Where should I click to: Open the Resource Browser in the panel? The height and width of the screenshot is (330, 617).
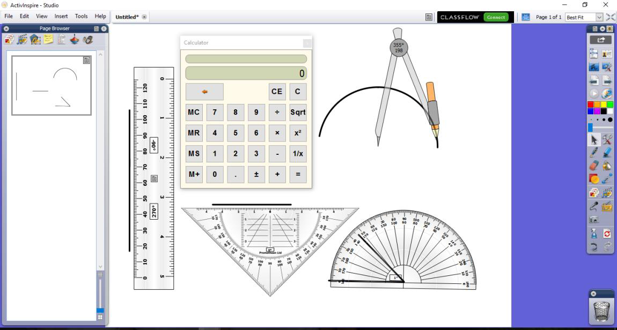21,39
